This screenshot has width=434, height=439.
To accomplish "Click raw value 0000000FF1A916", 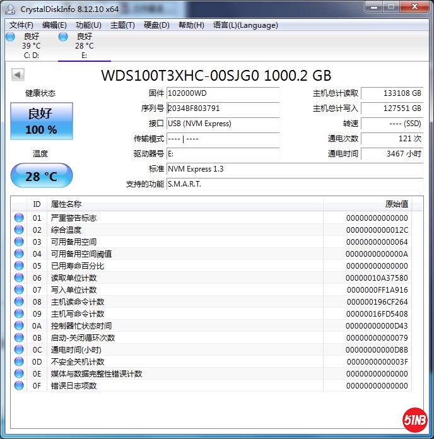I will pyautogui.click(x=377, y=290).
